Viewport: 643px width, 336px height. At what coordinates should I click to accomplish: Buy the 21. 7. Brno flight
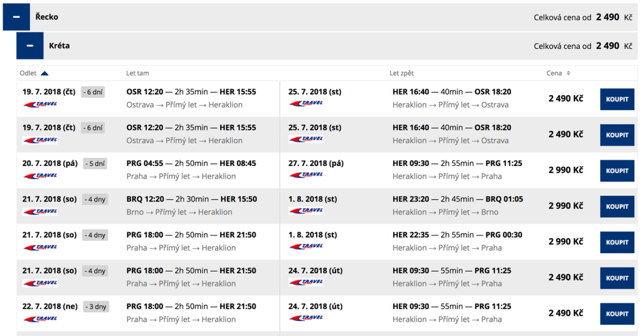[617, 207]
